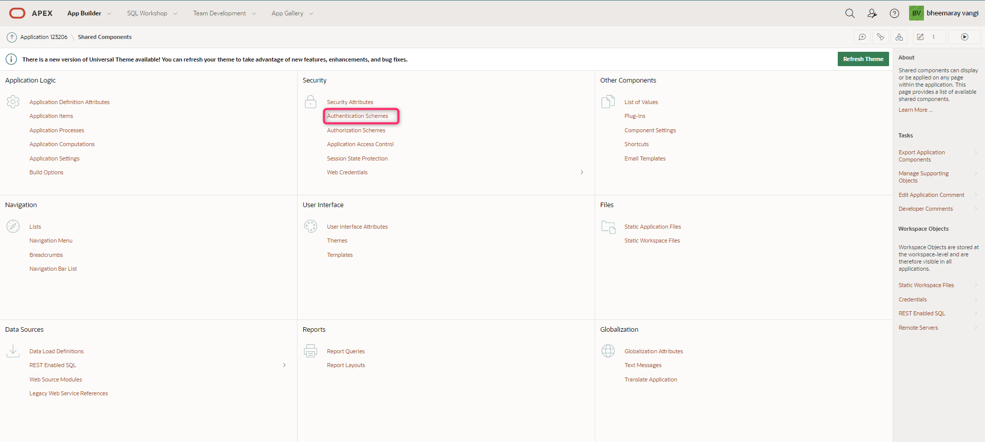Open Plug-ins
985x442 pixels.
635,116
